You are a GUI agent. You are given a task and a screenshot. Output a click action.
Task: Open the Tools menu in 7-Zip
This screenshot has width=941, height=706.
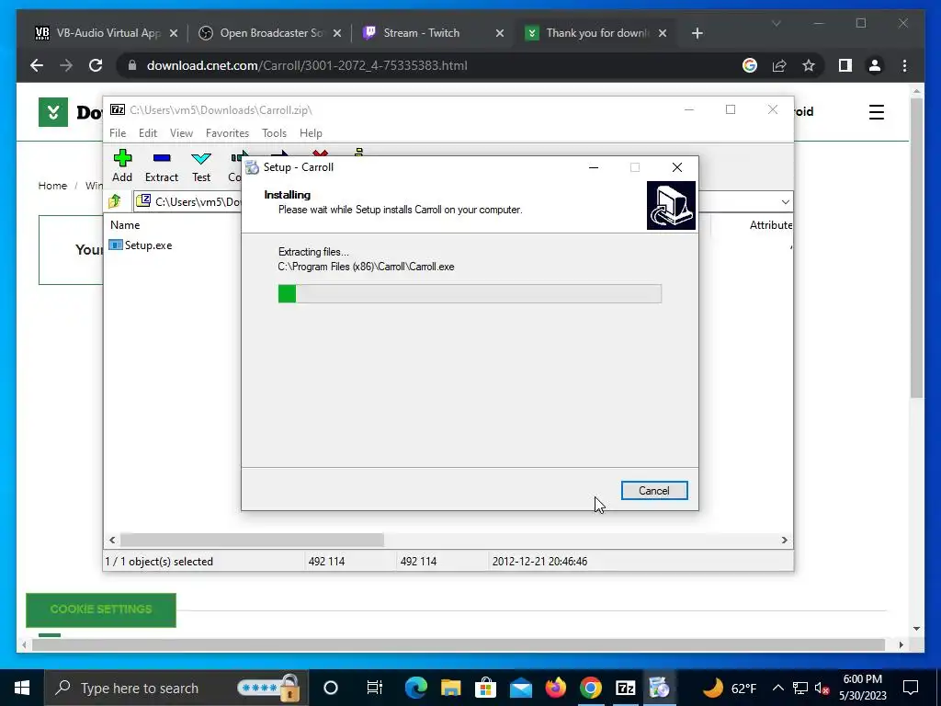(274, 133)
